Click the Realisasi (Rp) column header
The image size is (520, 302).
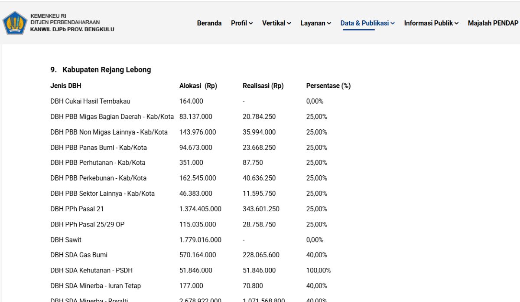[263, 86]
